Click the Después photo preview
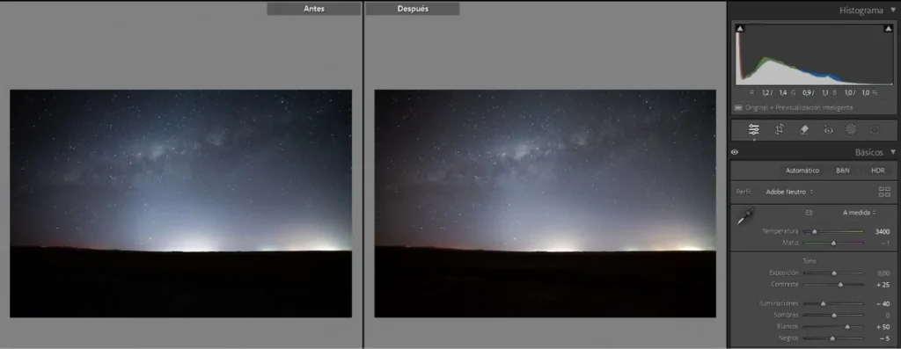901x349 pixels. [x=546, y=203]
